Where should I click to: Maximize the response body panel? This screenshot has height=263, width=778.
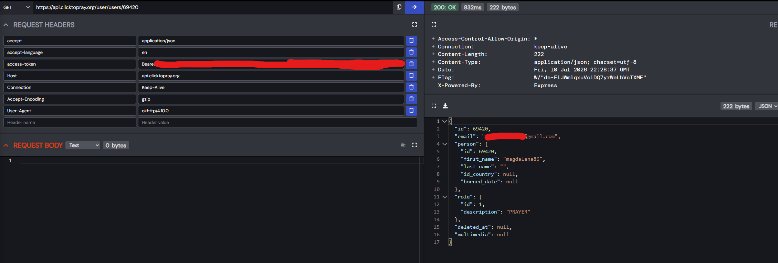point(434,106)
